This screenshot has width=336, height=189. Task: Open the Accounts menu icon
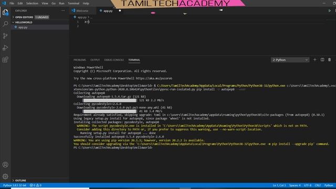coord(5,164)
